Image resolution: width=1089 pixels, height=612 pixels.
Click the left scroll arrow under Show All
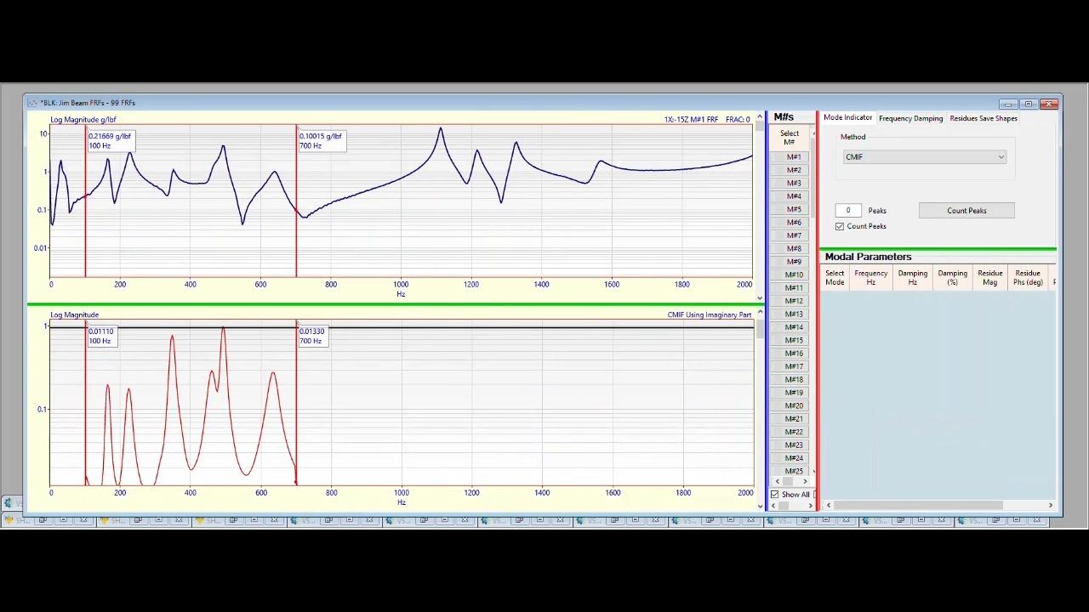click(x=773, y=506)
